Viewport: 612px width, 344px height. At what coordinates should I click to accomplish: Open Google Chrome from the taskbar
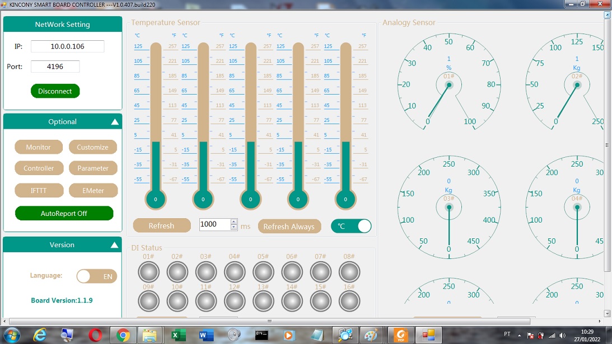point(123,335)
